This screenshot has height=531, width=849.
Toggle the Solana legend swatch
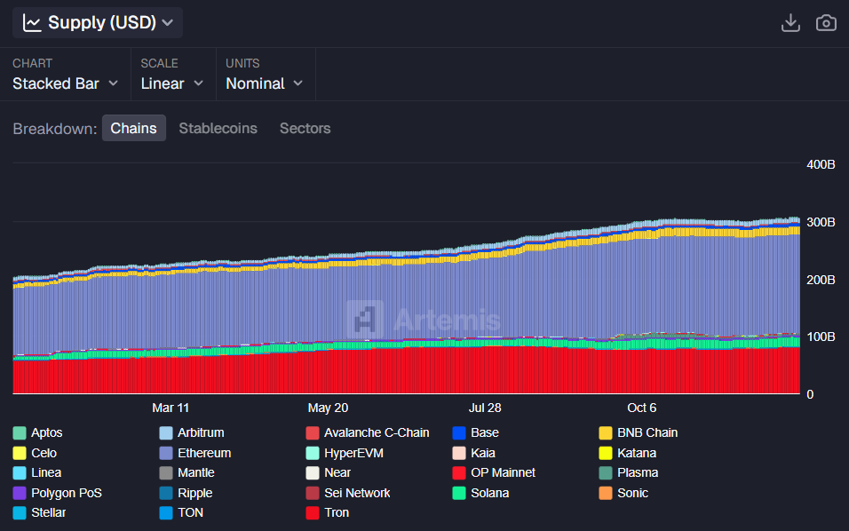click(x=459, y=493)
